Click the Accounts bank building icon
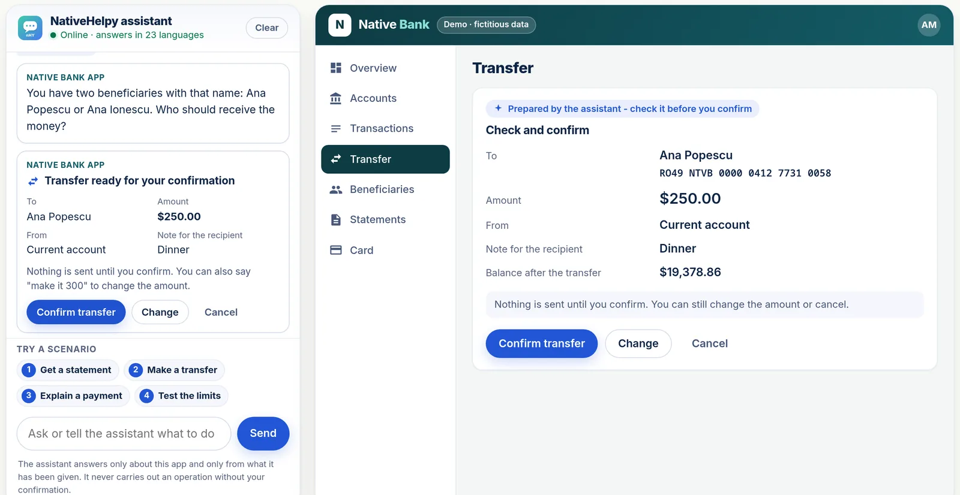This screenshot has height=495, width=960. [x=336, y=98]
